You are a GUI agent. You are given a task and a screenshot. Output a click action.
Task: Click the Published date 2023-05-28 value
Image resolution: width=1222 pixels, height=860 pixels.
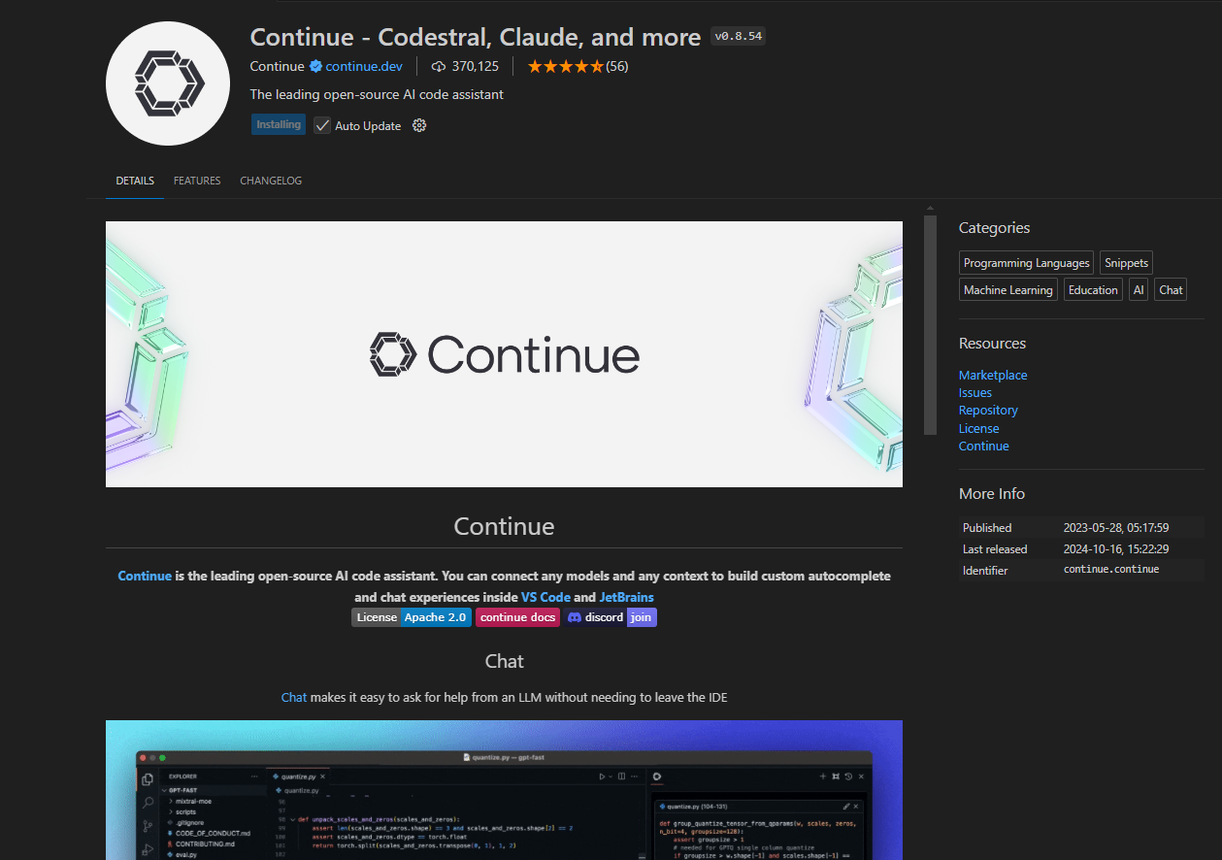[1116, 528]
